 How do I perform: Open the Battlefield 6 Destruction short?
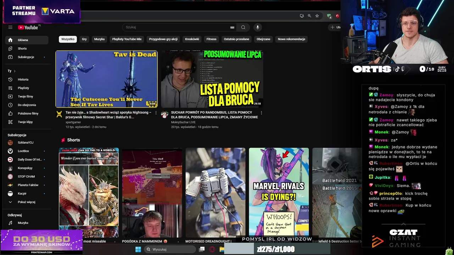(x=337, y=192)
